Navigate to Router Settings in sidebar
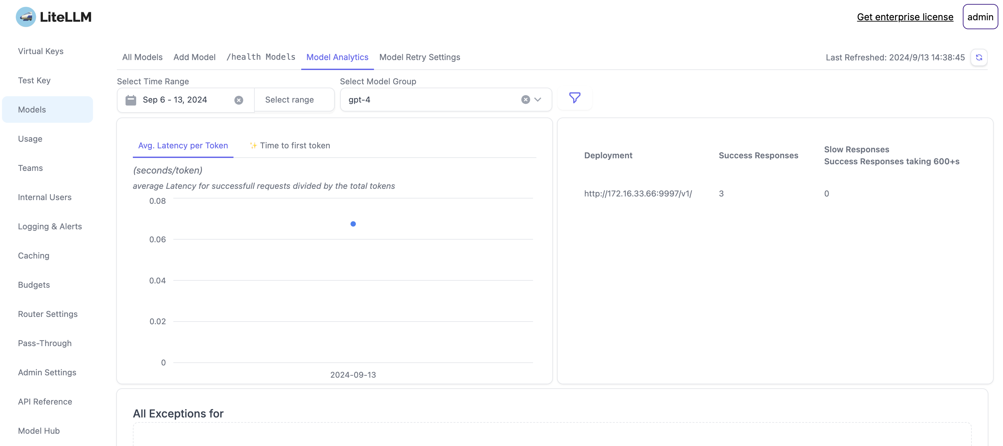This screenshot has height=446, width=1003. click(x=47, y=314)
